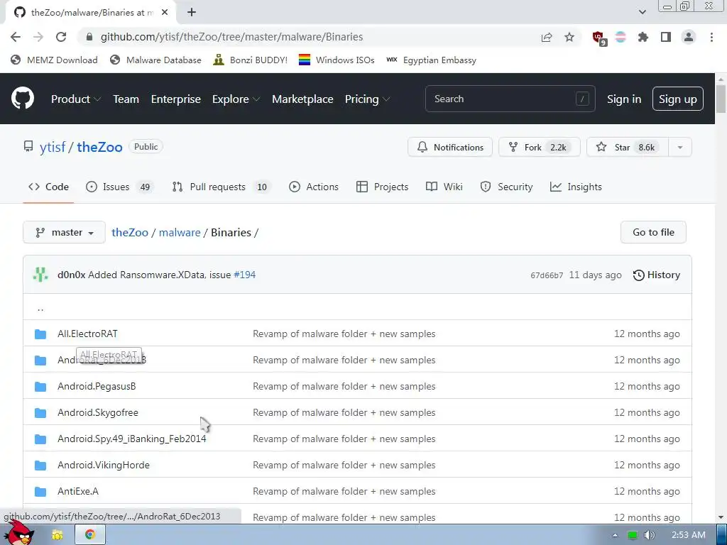Open issue #194 link
The image size is (727, 545).
click(x=245, y=275)
